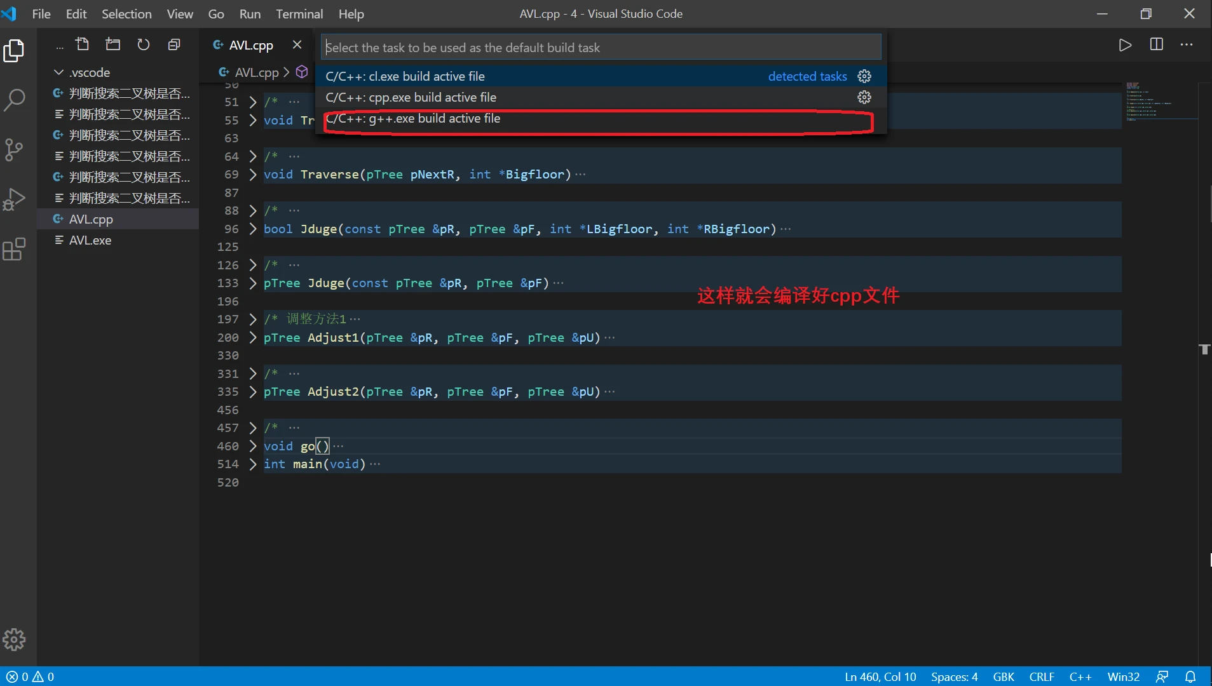Expand the folded Adjust1 function at line 200

click(x=253, y=338)
